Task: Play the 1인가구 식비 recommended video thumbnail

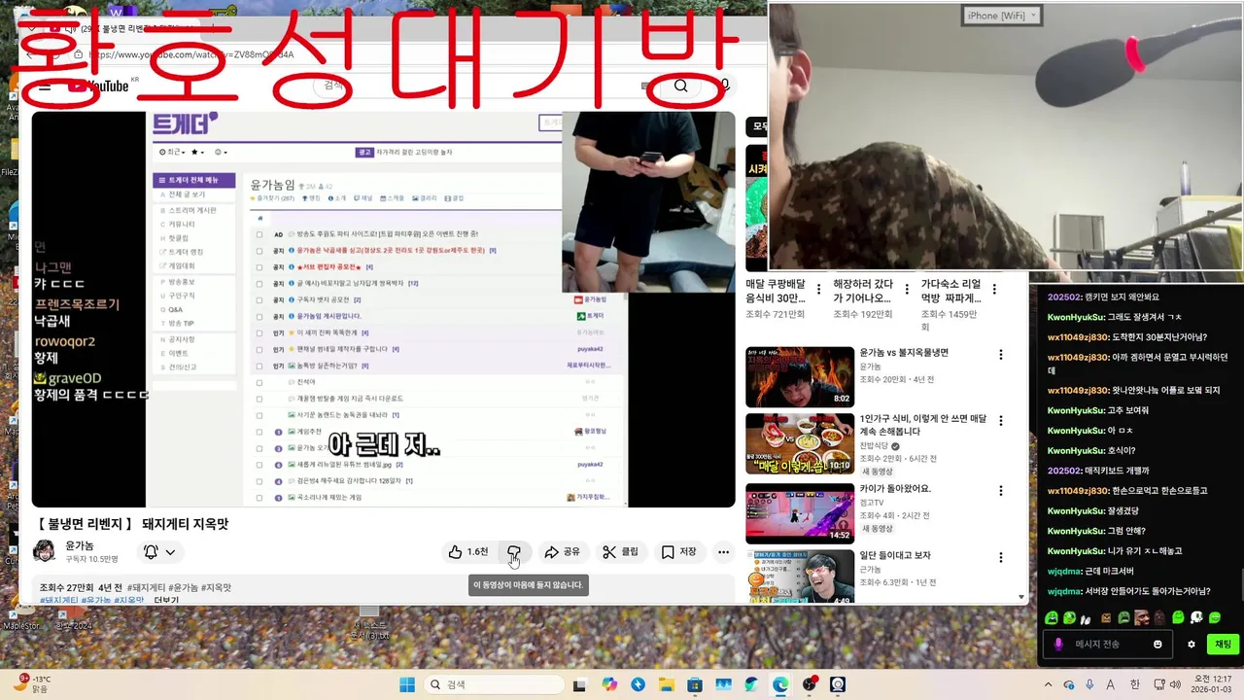Action: [x=799, y=443]
